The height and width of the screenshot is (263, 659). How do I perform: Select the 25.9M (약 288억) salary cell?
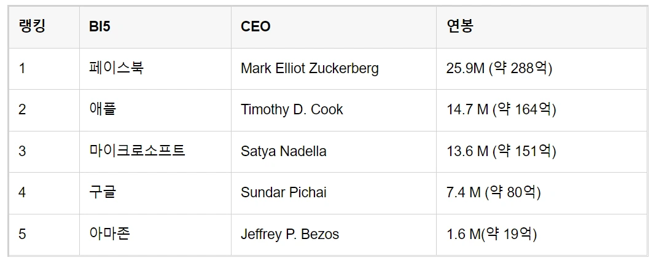click(x=499, y=68)
